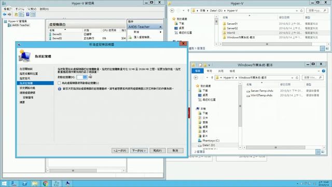Go to the Configure Networking wizard step
The image size is (332, 187).
(27, 88)
